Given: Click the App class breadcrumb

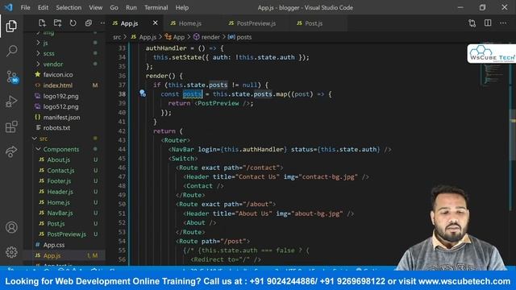Looking at the screenshot, I should pos(179,37).
